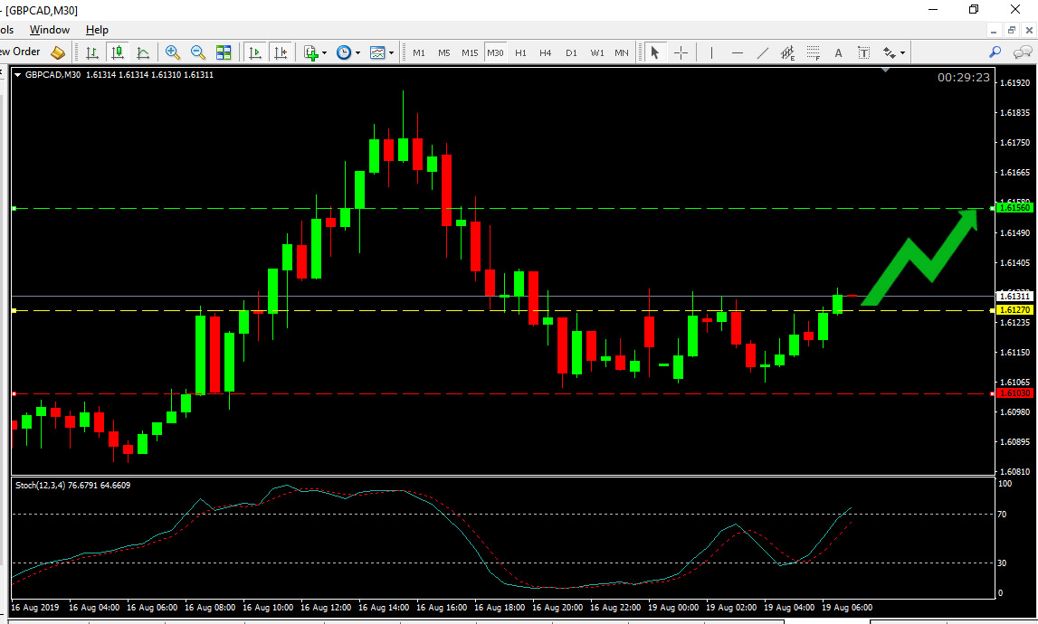Image resolution: width=1038 pixels, height=624 pixels.
Task: Click the yellow 1.61270 price label
Action: (x=1014, y=309)
